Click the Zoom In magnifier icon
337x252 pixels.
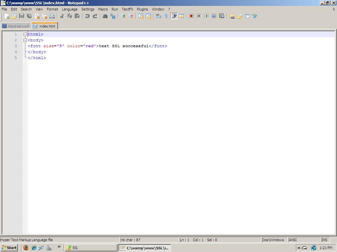(123, 16)
